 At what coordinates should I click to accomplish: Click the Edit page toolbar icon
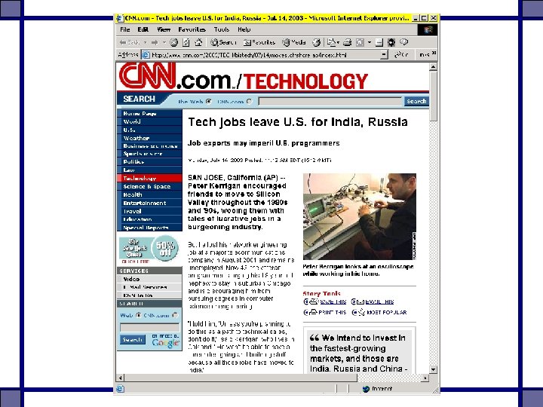click(x=360, y=42)
